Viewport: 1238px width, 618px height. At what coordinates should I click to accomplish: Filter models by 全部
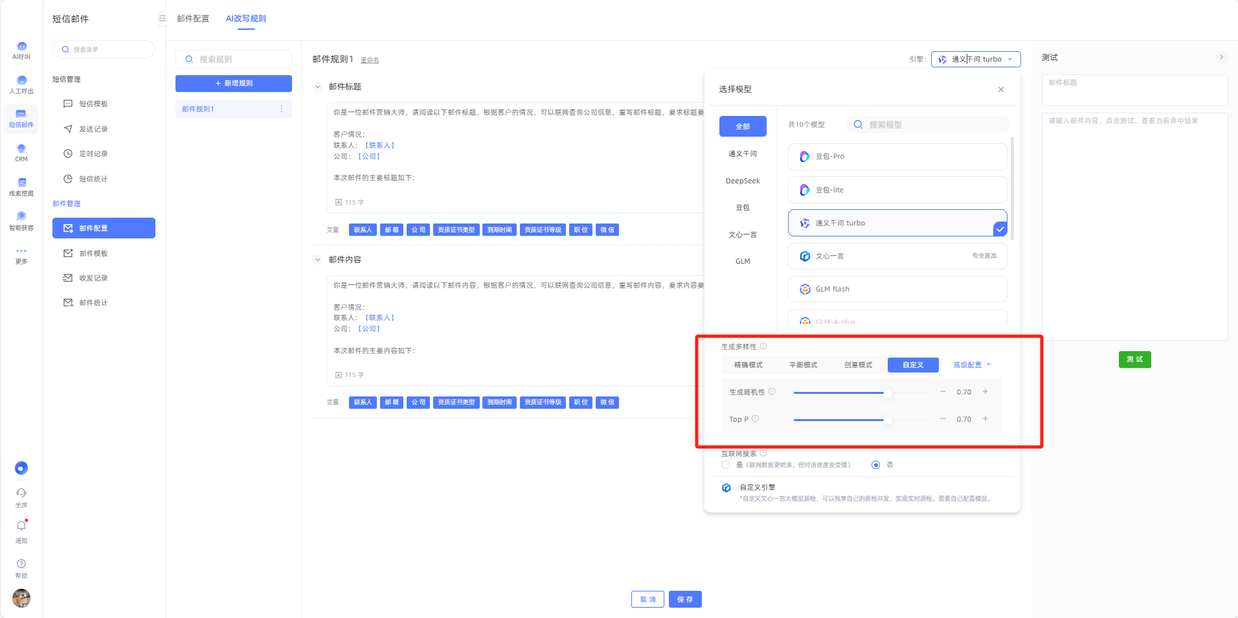click(x=743, y=126)
